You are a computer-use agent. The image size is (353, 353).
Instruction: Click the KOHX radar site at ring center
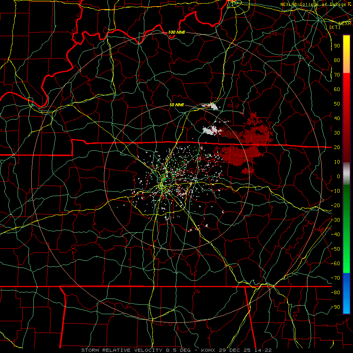coord(177,178)
